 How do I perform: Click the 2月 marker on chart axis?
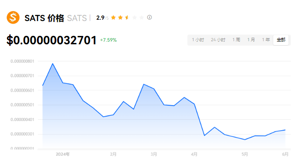[x=113, y=154]
